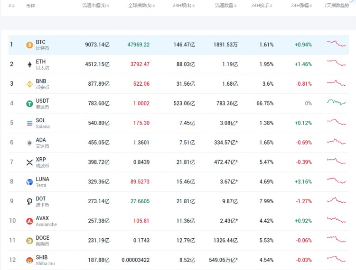Open the BTC 比特币 coin link

[x=42, y=45]
